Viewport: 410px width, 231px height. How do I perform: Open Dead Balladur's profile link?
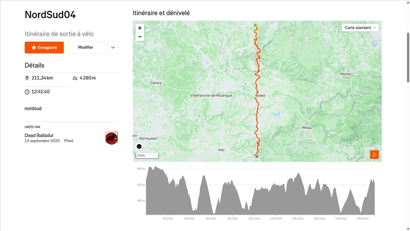coord(39,136)
